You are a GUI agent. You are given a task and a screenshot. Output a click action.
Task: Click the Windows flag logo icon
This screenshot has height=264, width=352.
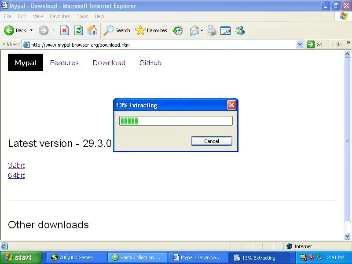coord(344,16)
